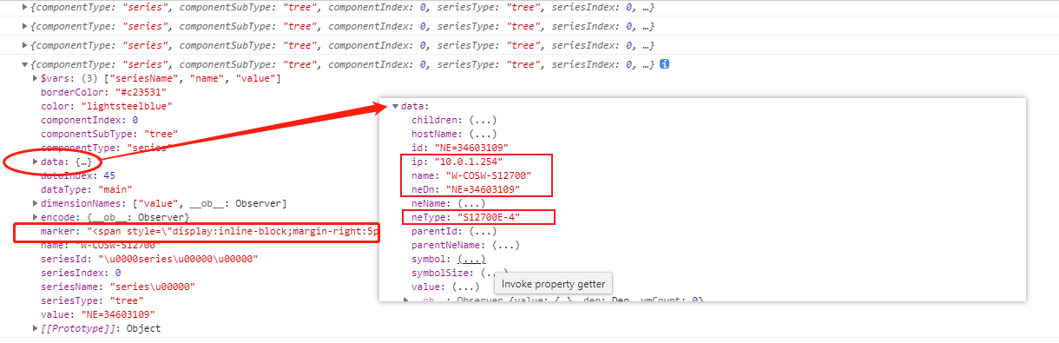Expand the dimensionNames array property

36,203
